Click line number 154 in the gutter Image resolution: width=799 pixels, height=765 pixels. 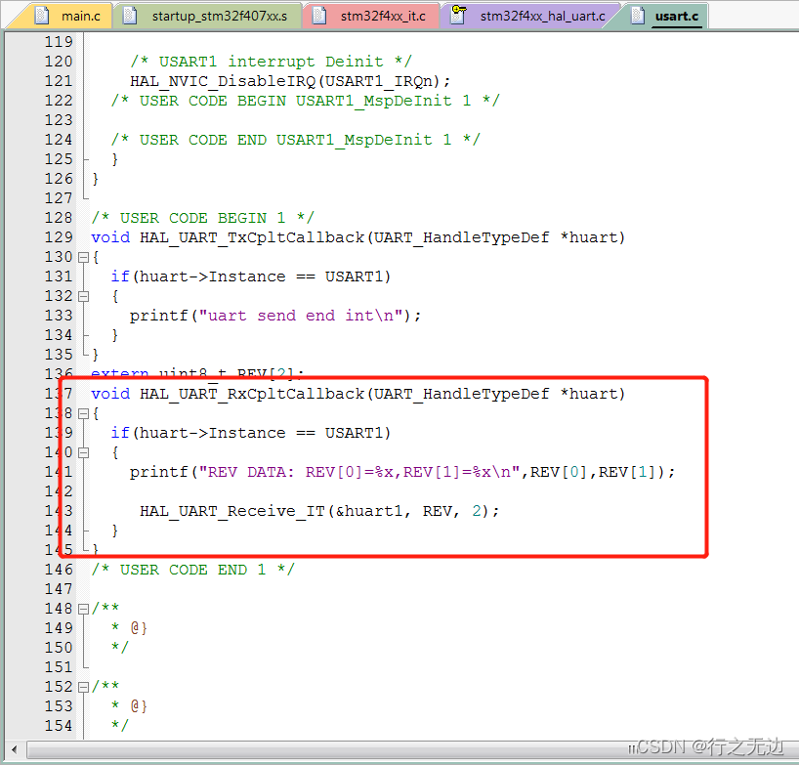[59, 726]
